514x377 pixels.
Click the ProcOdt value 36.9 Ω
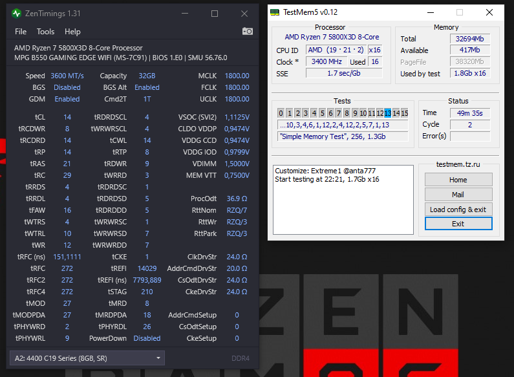coord(237,199)
